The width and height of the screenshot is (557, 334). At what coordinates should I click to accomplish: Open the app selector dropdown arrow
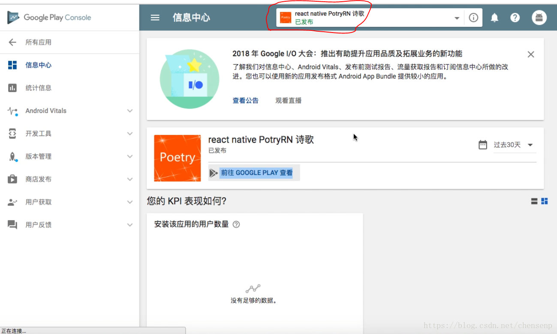(x=457, y=18)
